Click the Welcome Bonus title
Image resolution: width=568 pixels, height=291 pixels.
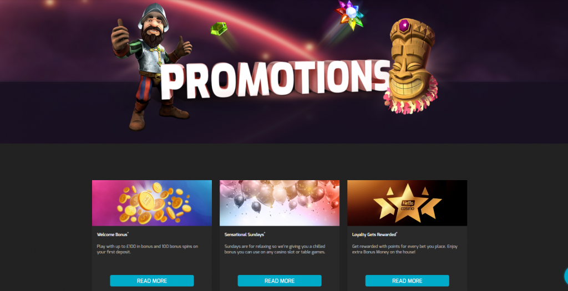pyautogui.click(x=113, y=234)
